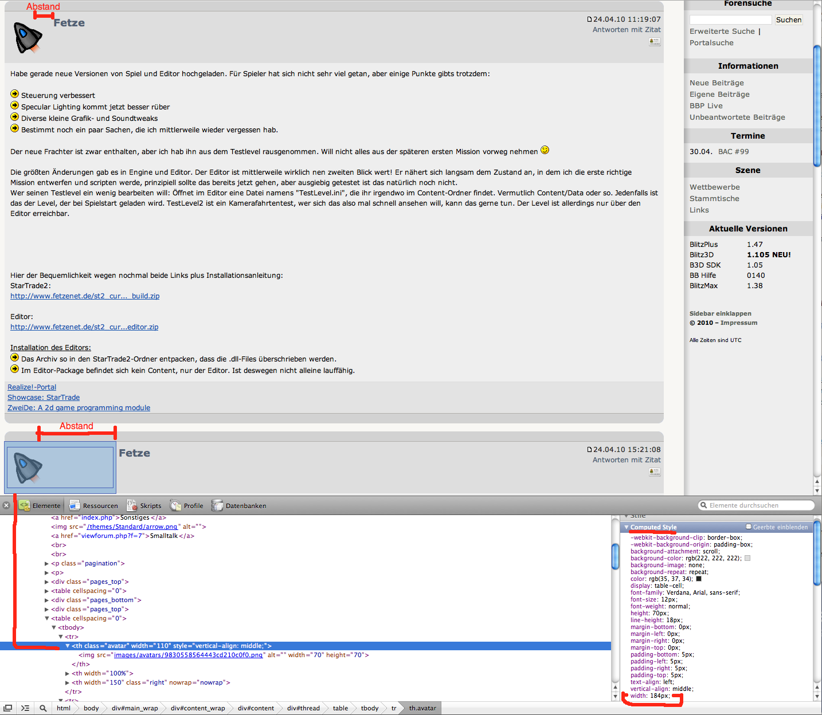Show the Datenbanken panel

[239, 505]
